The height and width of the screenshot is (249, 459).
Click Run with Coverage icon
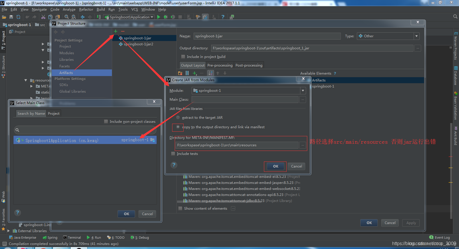[x=173, y=17]
